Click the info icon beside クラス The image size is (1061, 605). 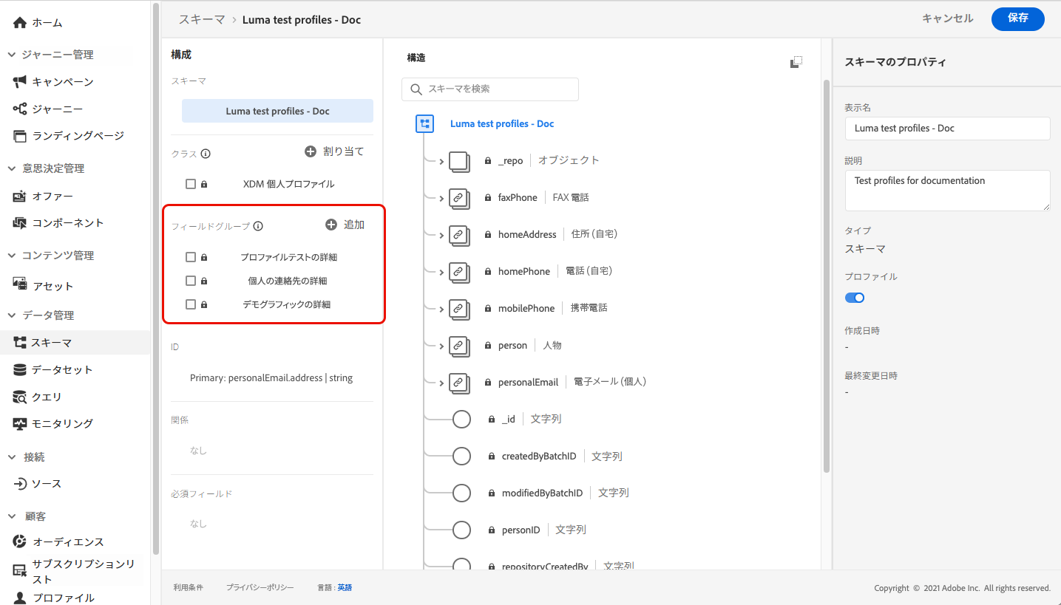[x=206, y=154]
